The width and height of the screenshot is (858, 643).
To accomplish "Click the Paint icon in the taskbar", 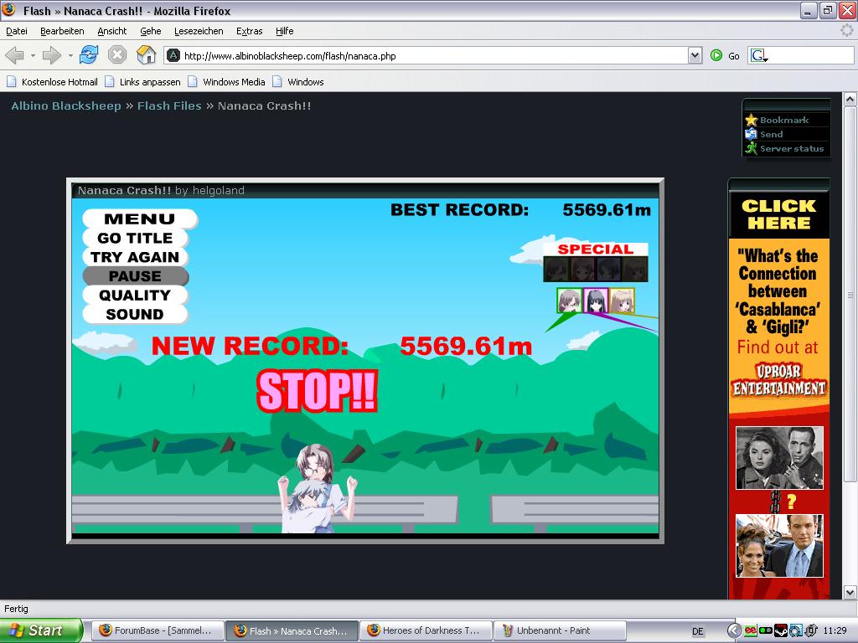I will pyautogui.click(x=508, y=630).
